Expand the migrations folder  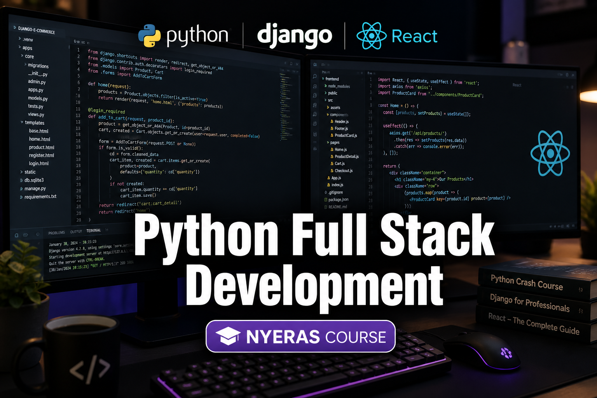click(26, 65)
